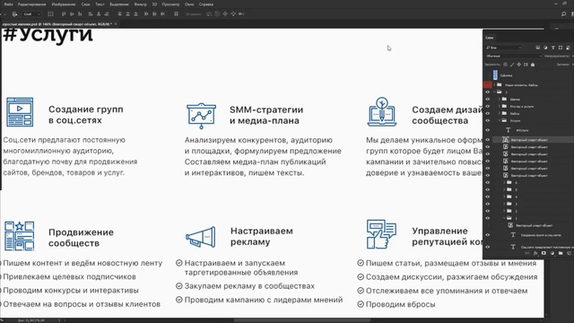Image resolution: width=574 pixels, height=323 pixels.
Task: Collapse layer group 1
Action: coord(504,218)
